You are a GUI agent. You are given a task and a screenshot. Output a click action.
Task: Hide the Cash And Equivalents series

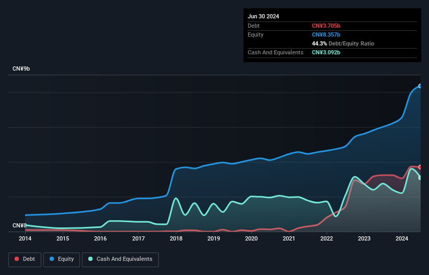point(120,259)
